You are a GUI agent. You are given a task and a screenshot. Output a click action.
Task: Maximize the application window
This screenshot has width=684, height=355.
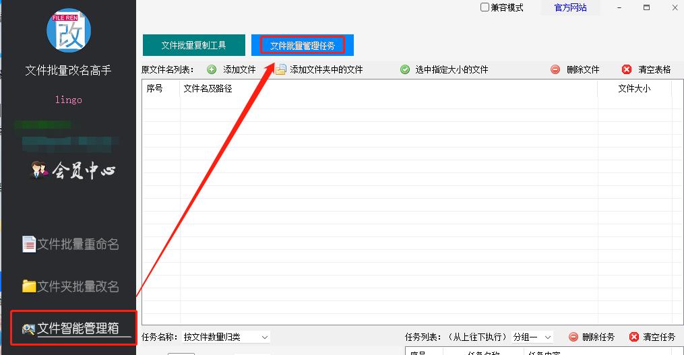646,8
